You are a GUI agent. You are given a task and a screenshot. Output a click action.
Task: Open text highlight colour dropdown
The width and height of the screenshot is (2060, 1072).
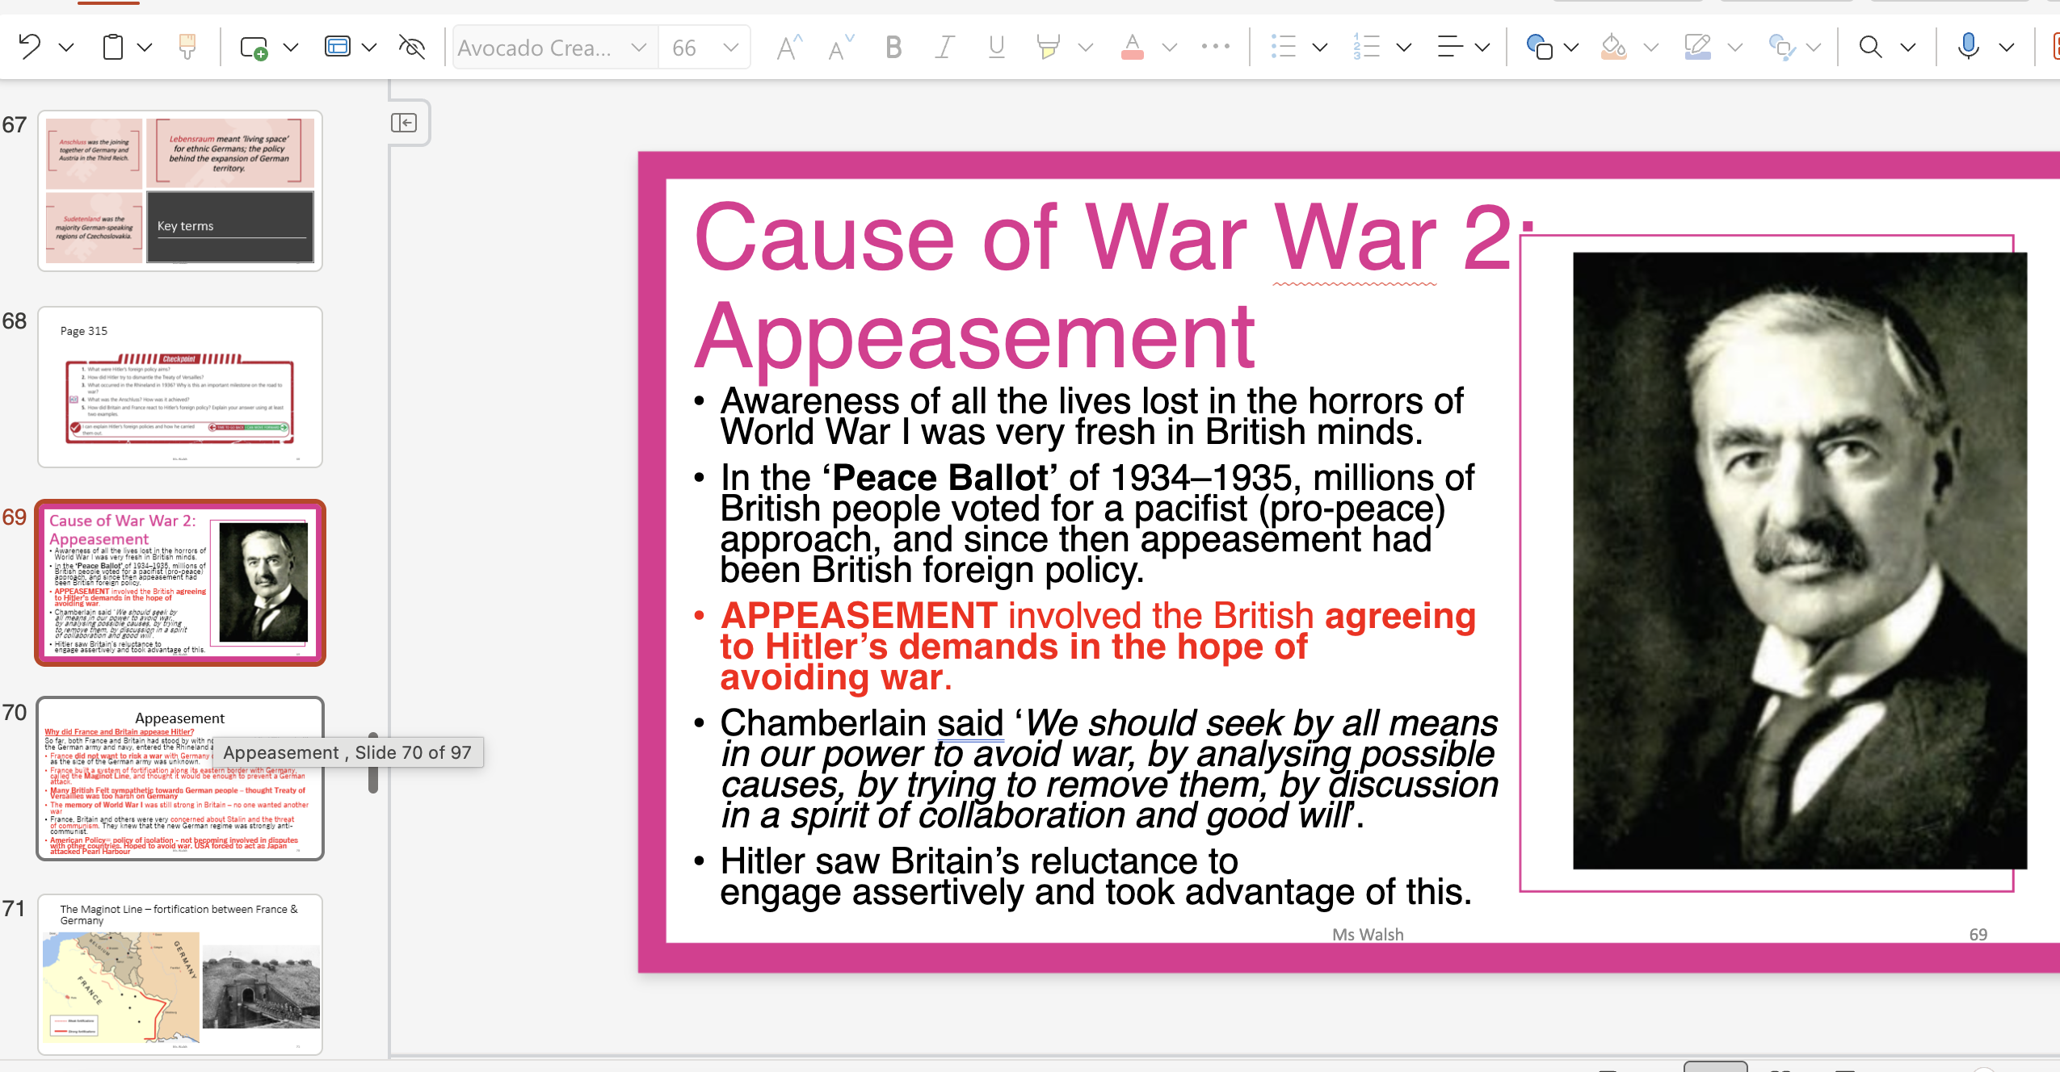click(1086, 48)
